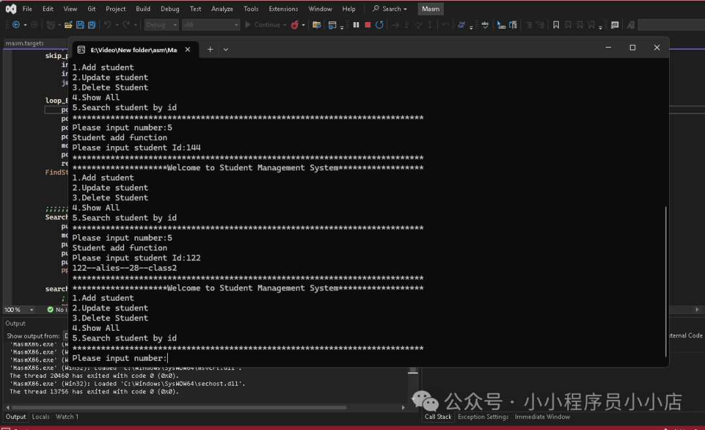The image size is (705, 430).
Task: Open the File menu
Action: [27, 8]
